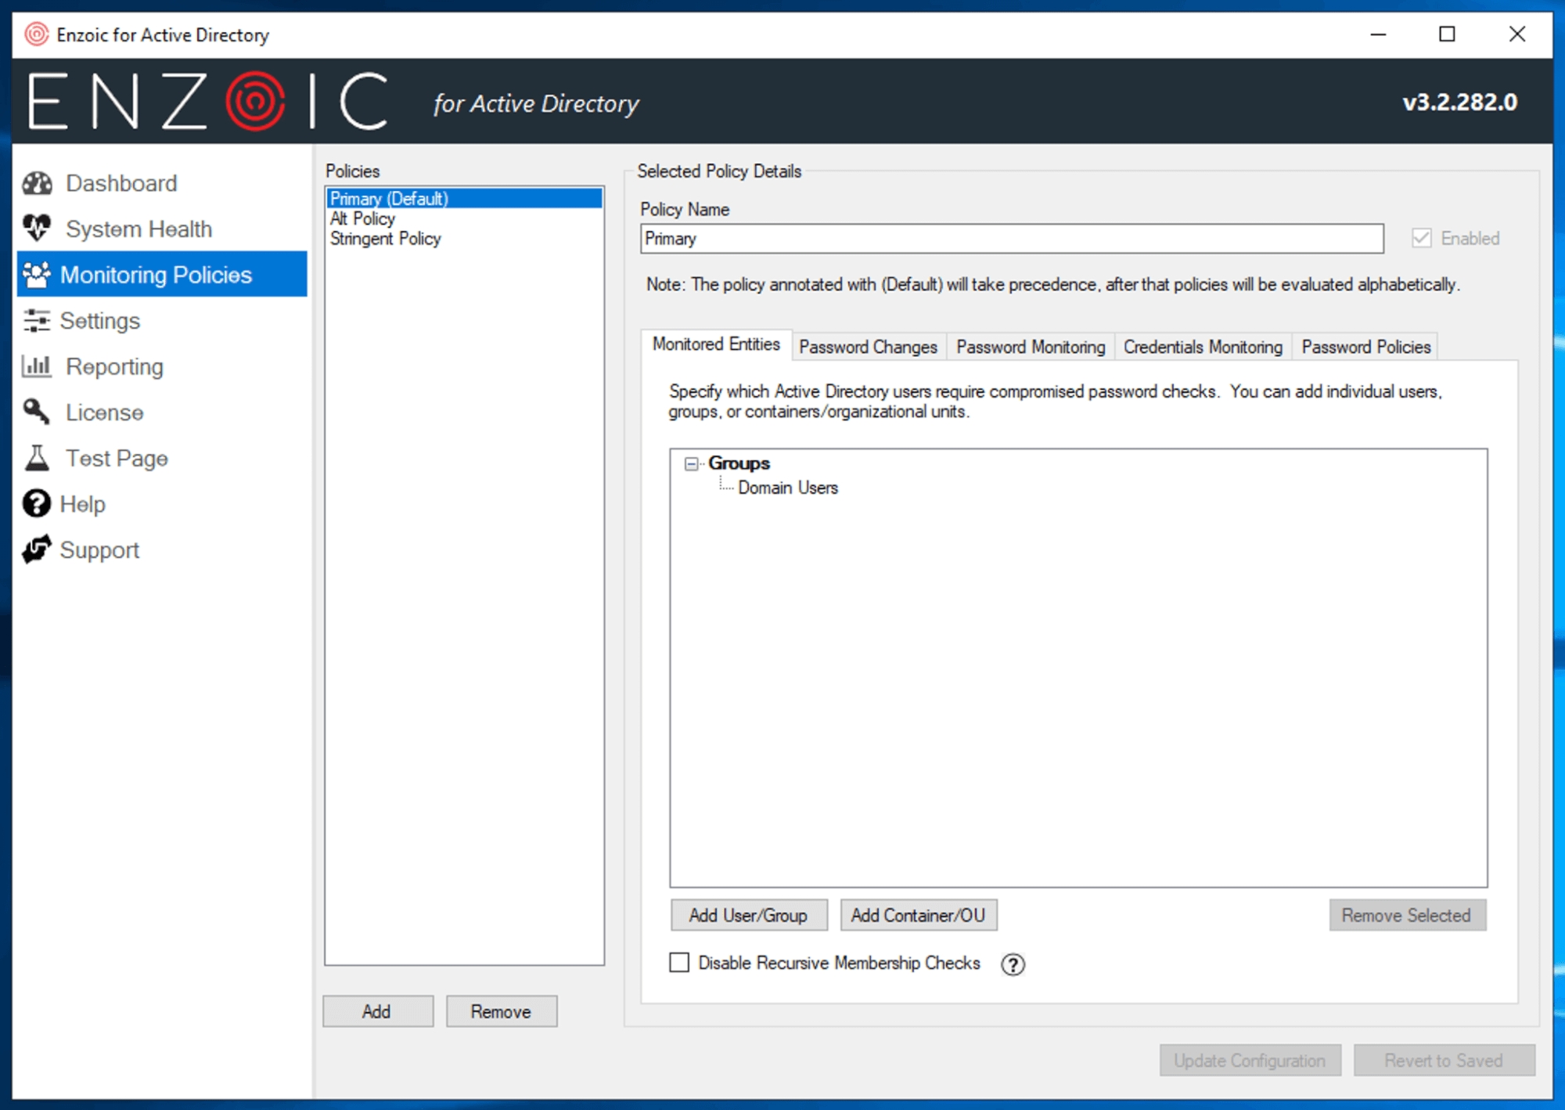Open Reporting bar chart icon
Screen dimensions: 1565x1110
coord(37,366)
